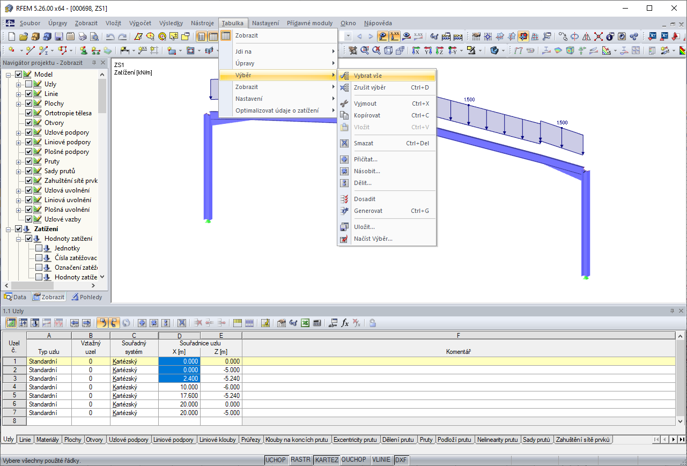Click the Excel export icon in the table toolbar
The height and width of the screenshot is (466, 687).
point(305,323)
